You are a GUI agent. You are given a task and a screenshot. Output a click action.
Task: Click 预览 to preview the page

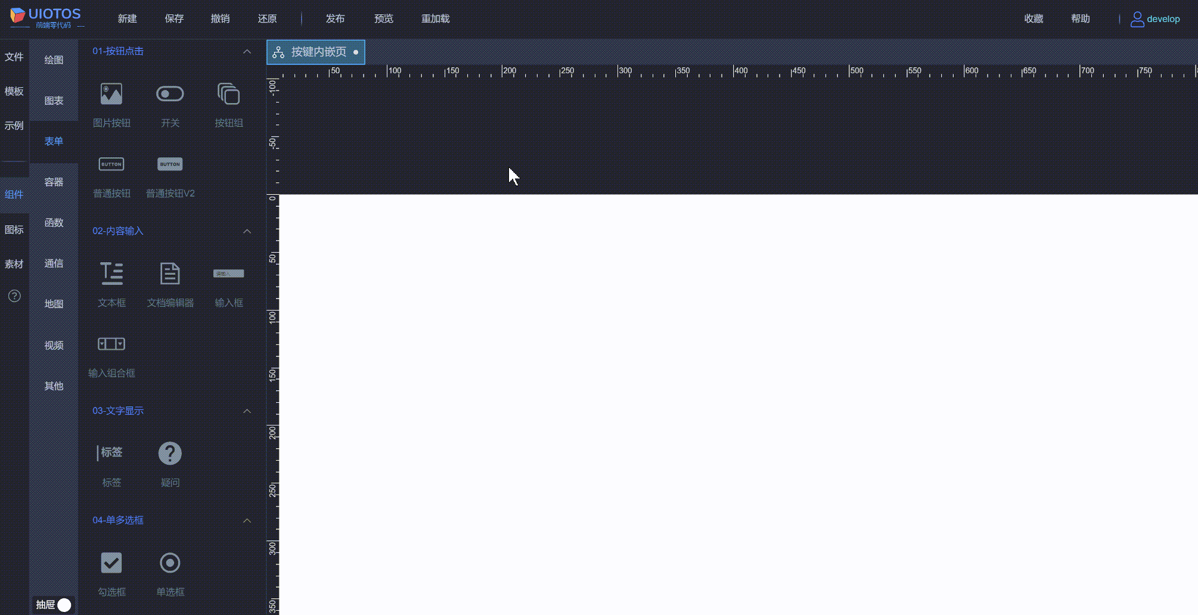click(x=384, y=19)
